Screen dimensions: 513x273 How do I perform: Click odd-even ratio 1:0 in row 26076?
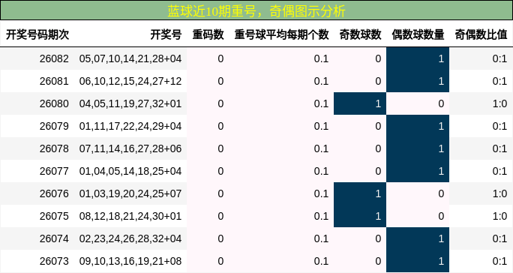[x=499, y=193]
